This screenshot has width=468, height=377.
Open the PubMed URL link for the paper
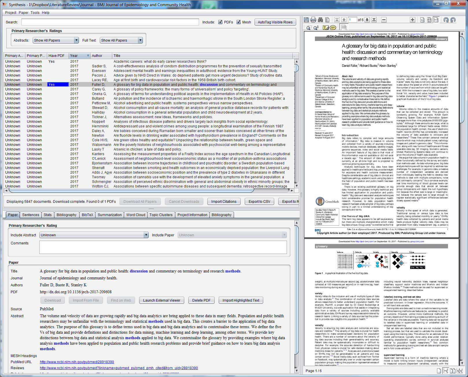pyautogui.click(x=76, y=362)
